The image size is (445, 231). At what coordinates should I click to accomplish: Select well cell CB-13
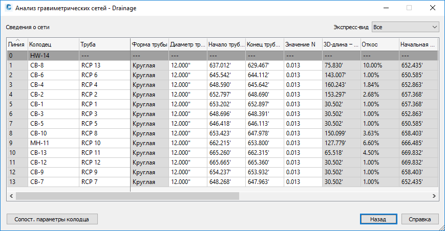click(53, 153)
